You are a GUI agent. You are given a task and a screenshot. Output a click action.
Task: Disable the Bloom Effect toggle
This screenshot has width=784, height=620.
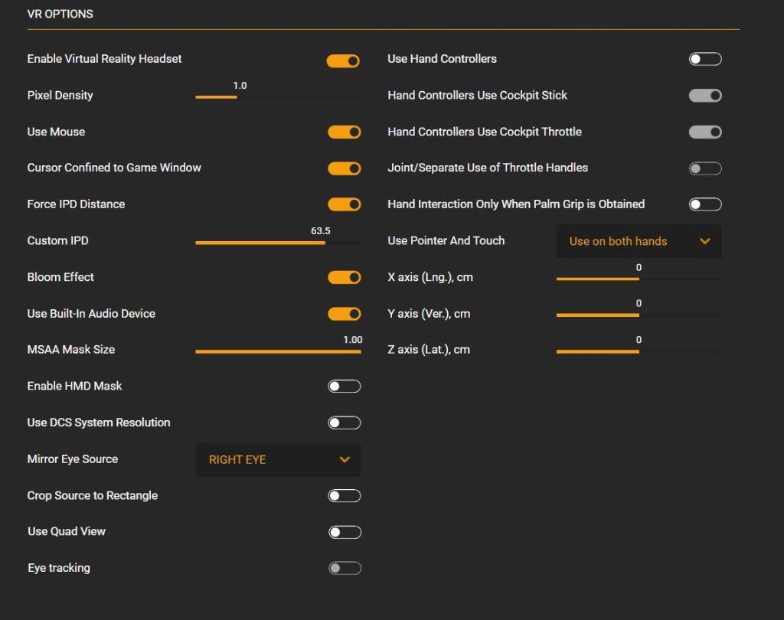344,277
